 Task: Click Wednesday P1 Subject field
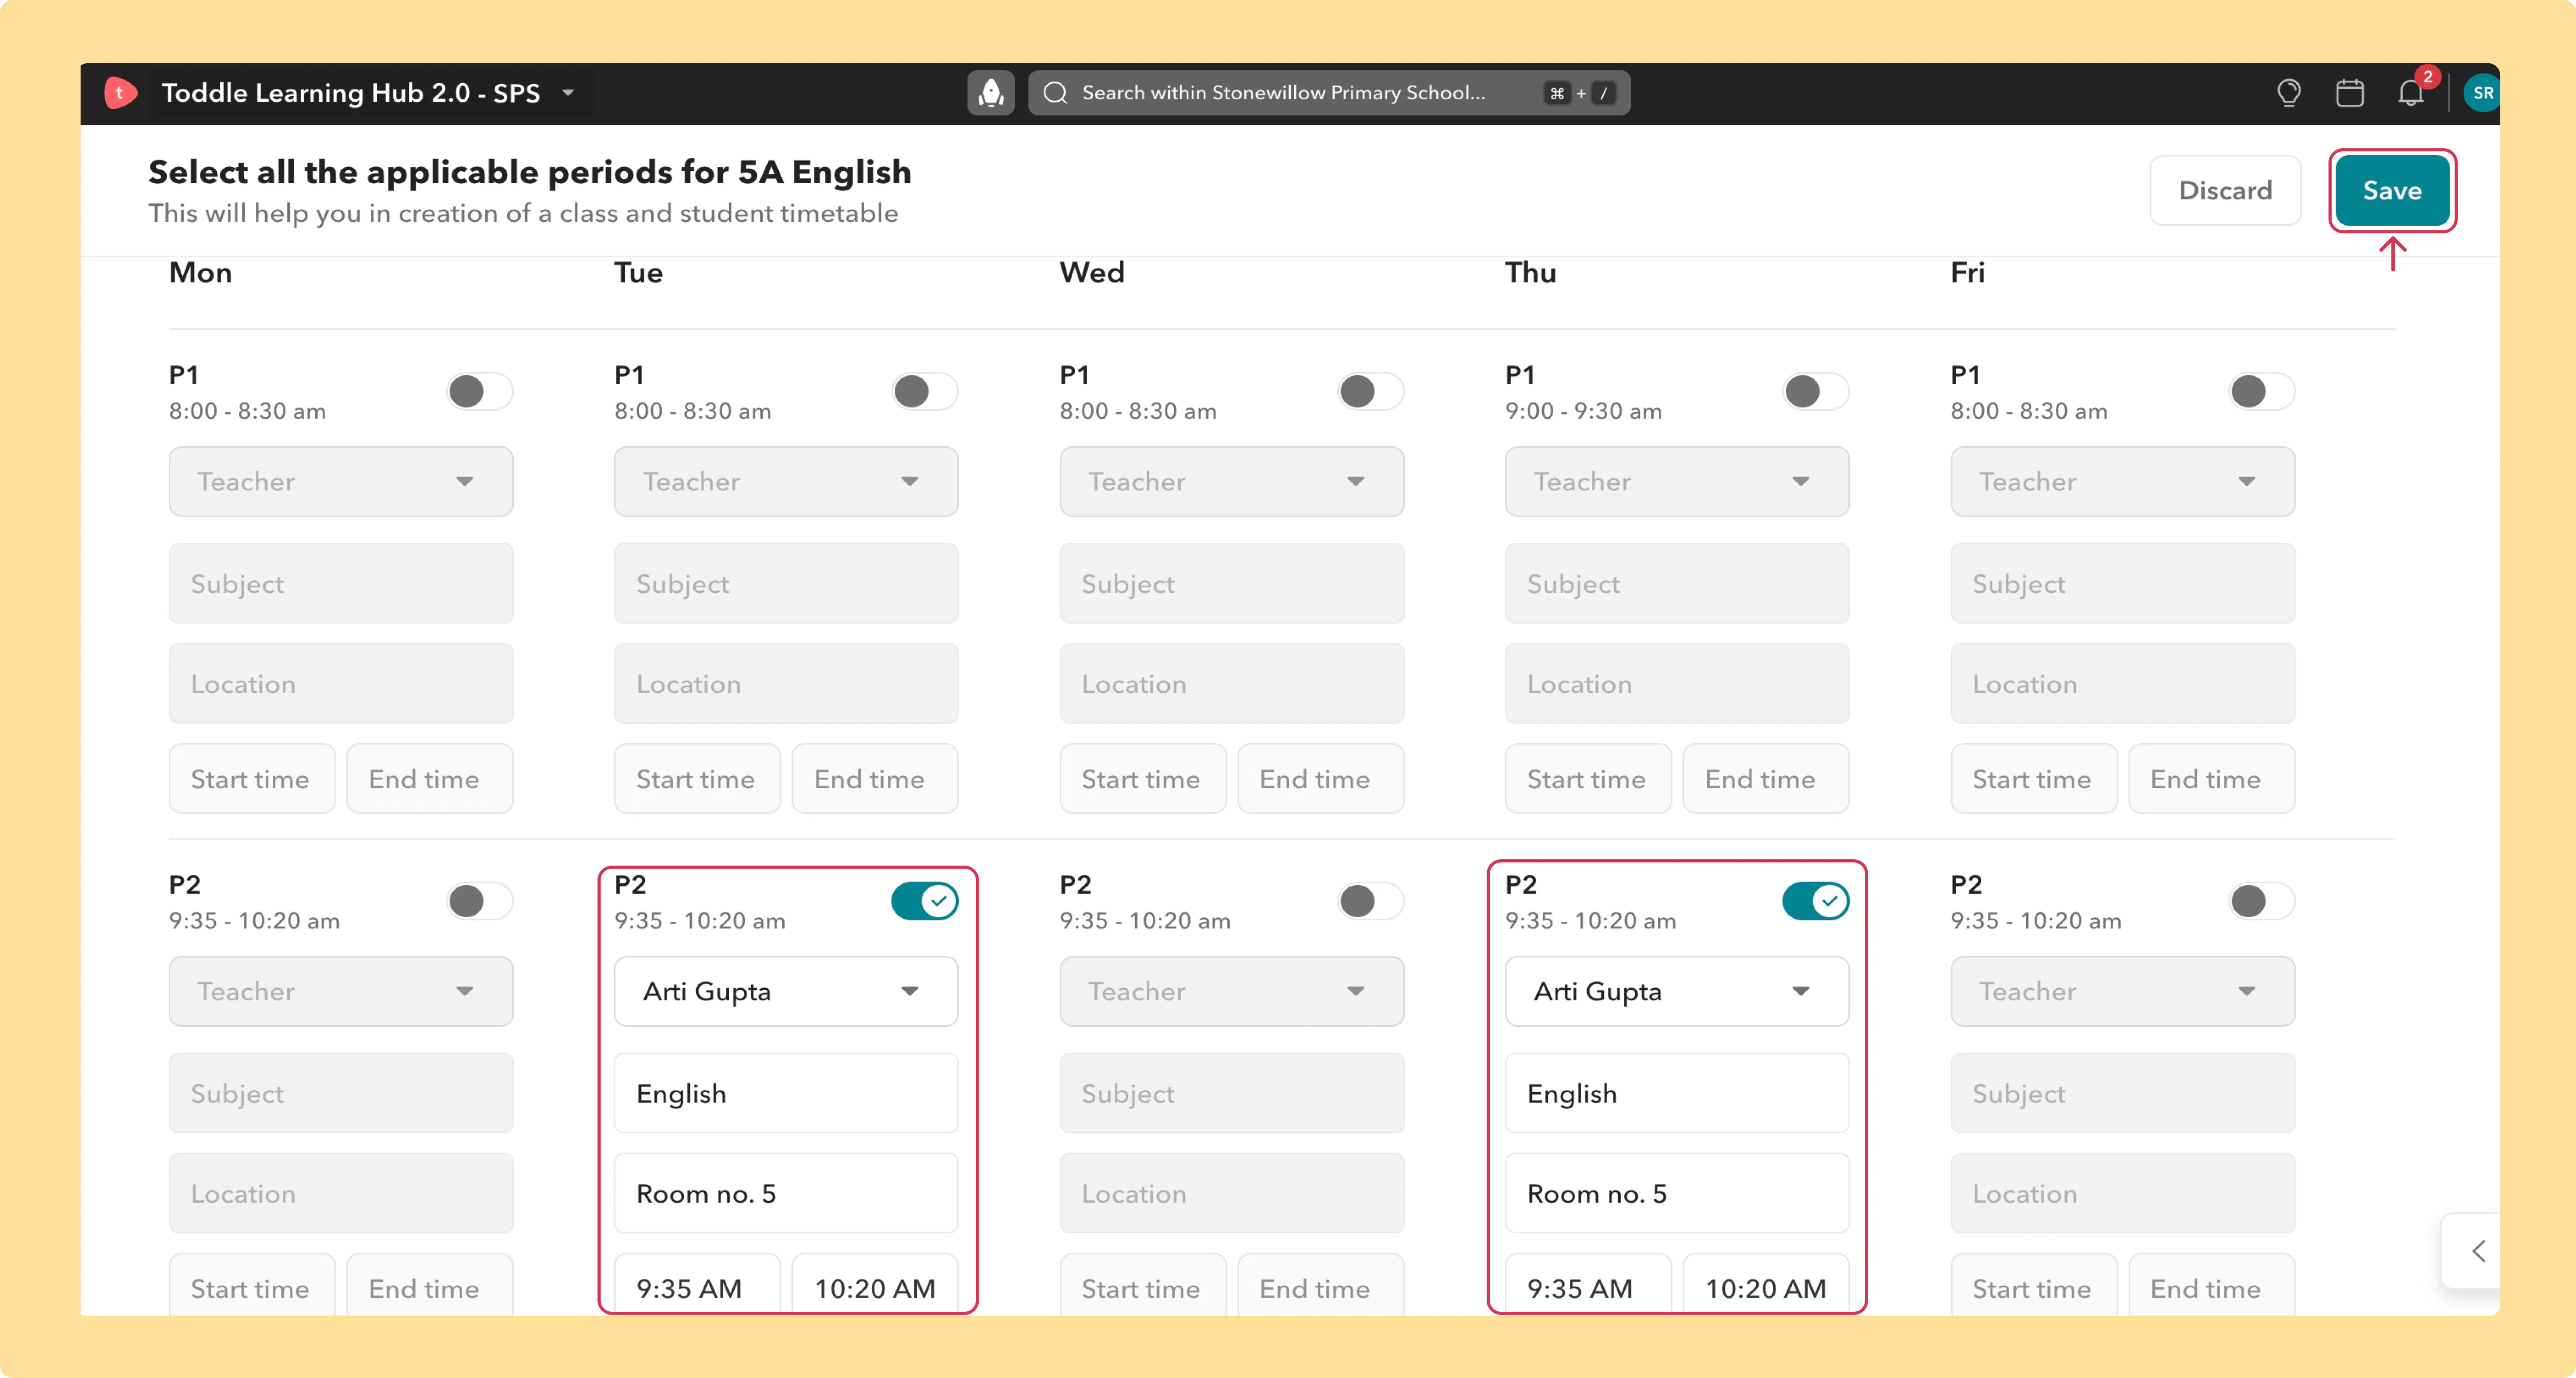[1232, 583]
